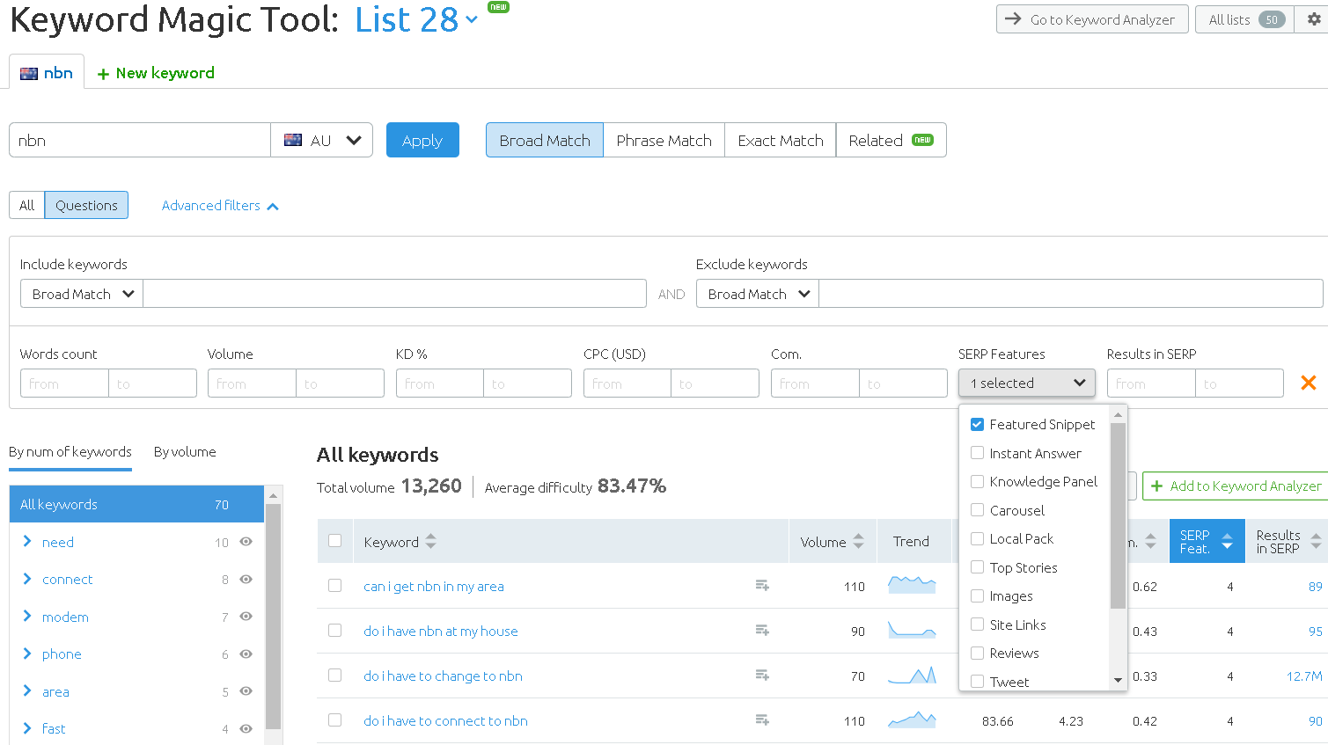Add 'do i have to change to nbn' to list icon
This screenshot has width=1328, height=745.
pos(762,676)
